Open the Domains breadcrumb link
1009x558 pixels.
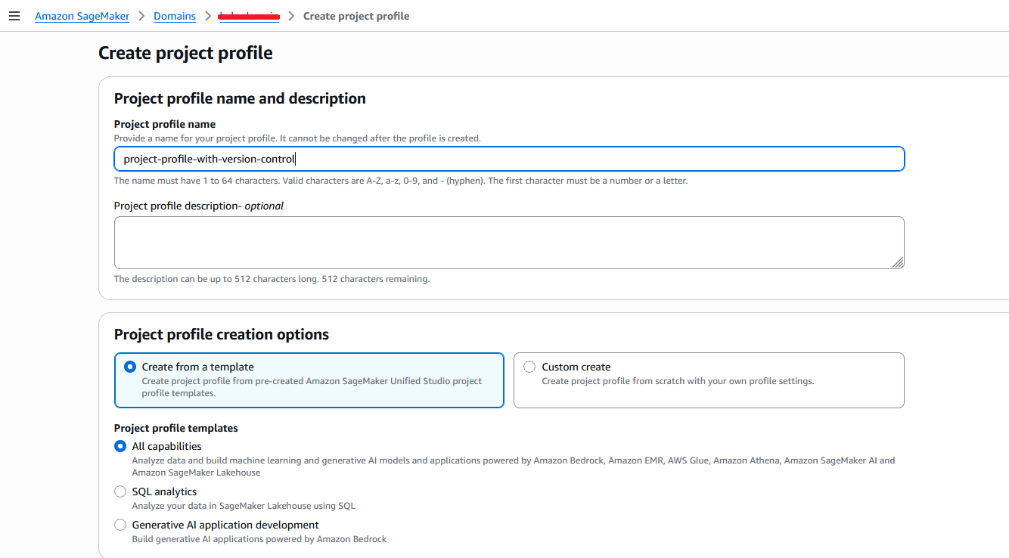174,16
